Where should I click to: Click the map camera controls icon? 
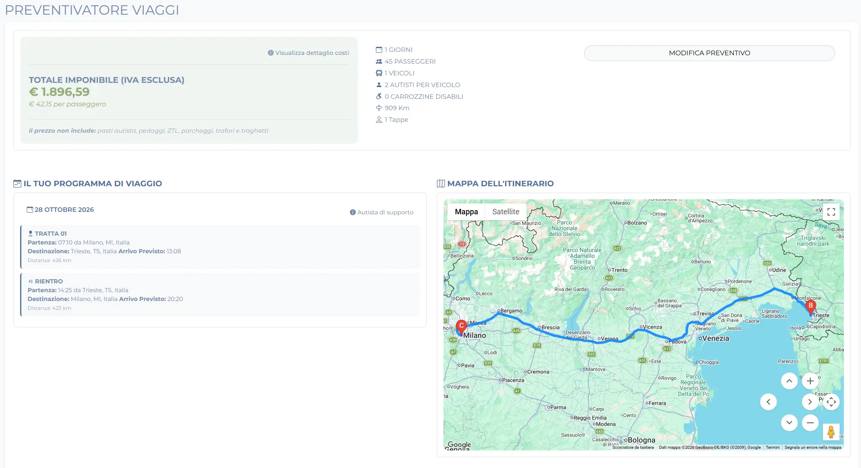click(x=831, y=402)
